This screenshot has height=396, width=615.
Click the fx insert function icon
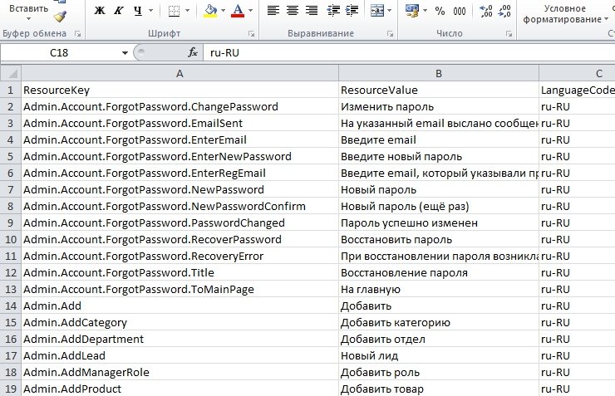193,52
